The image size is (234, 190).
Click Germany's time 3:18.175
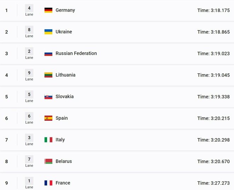(213, 11)
